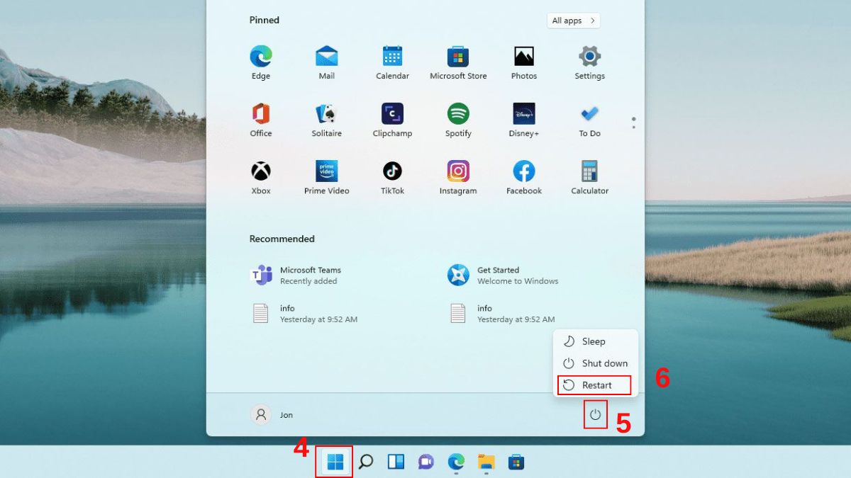The height and width of the screenshot is (478, 851).
Task: Open the Clipchamp video editor
Action: click(x=392, y=120)
